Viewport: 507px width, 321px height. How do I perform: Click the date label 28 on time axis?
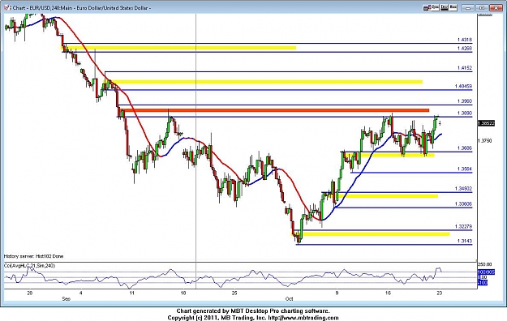pos(30,293)
